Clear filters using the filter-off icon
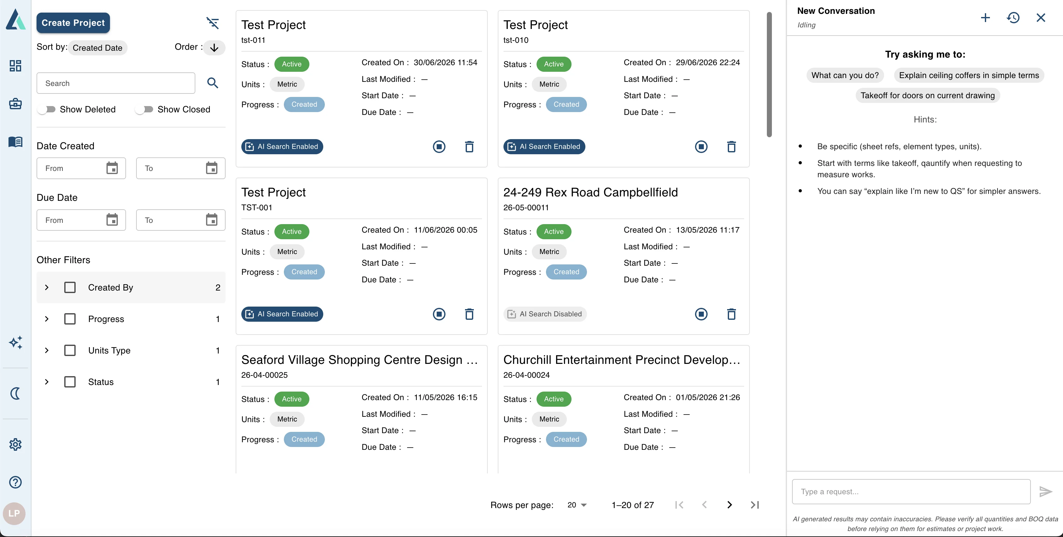The width and height of the screenshot is (1063, 537). point(213,23)
